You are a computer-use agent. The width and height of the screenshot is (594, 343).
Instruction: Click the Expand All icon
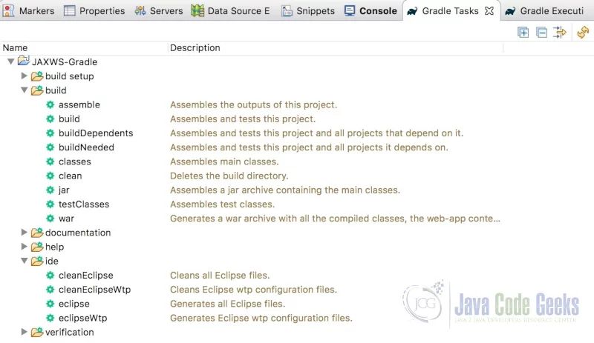pyautogui.click(x=523, y=33)
